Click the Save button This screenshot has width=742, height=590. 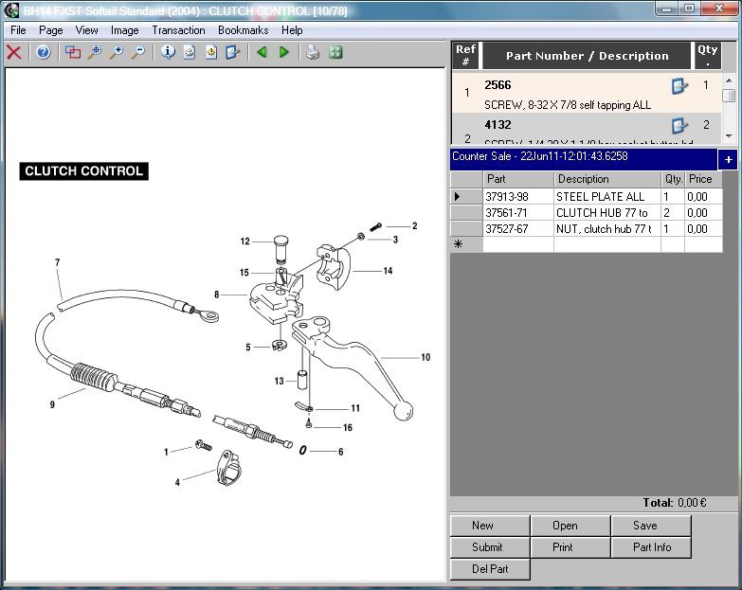pyautogui.click(x=651, y=526)
